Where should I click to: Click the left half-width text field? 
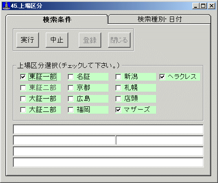click(x=64, y=140)
